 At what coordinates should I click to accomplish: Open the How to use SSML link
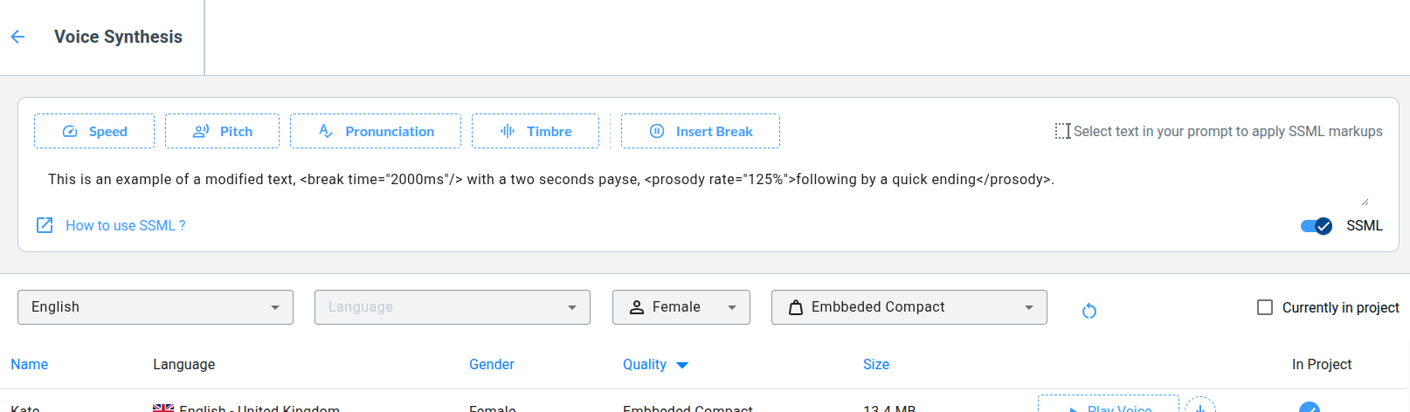coord(125,225)
